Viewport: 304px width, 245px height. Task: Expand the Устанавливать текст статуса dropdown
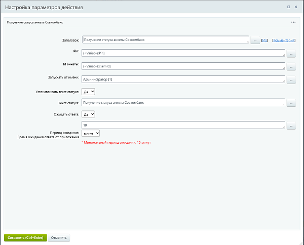click(88, 92)
